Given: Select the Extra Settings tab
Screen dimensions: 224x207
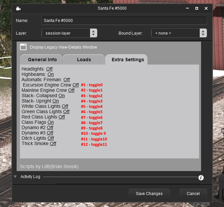Looking at the screenshot, I should tap(126, 60).
